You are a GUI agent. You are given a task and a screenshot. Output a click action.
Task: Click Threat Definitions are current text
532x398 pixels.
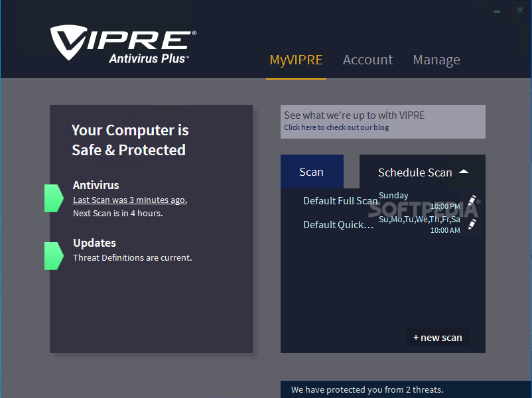tap(132, 258)
